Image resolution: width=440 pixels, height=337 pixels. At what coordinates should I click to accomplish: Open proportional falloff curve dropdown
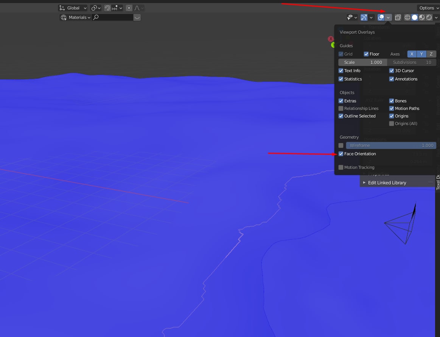pyautogui.click(x=139, y=8)
